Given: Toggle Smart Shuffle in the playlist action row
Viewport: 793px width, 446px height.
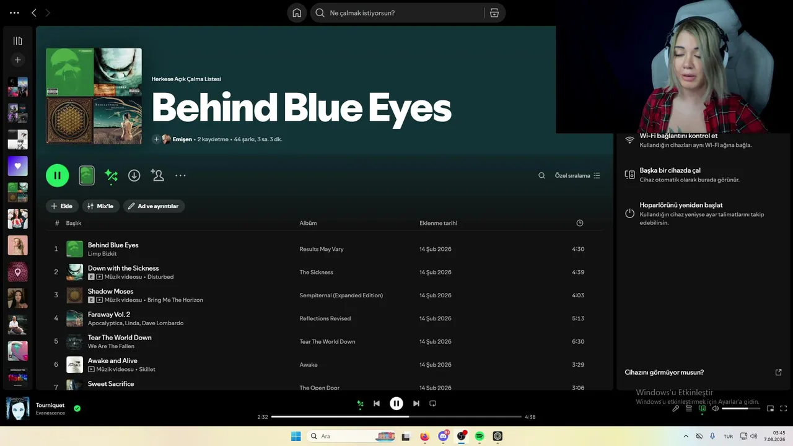Looking at the screenshot, I should pos(111,176).
